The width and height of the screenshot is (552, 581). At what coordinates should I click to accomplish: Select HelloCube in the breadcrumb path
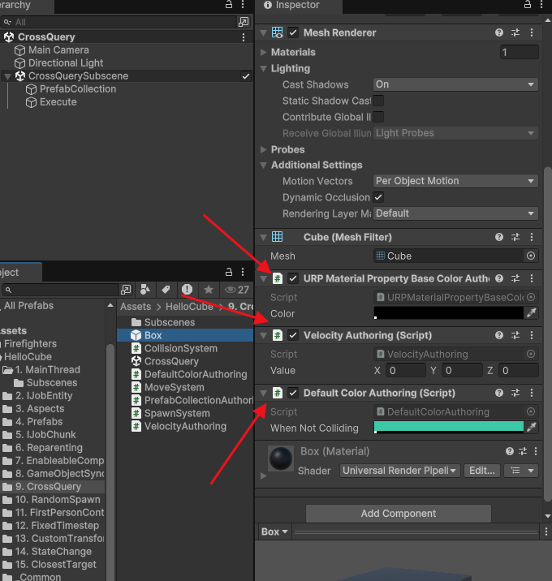pos(189,307)
